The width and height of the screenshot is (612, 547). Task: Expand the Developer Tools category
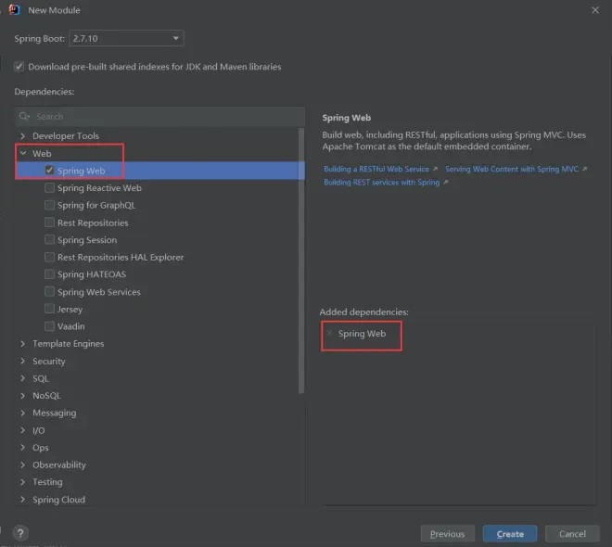23,136
